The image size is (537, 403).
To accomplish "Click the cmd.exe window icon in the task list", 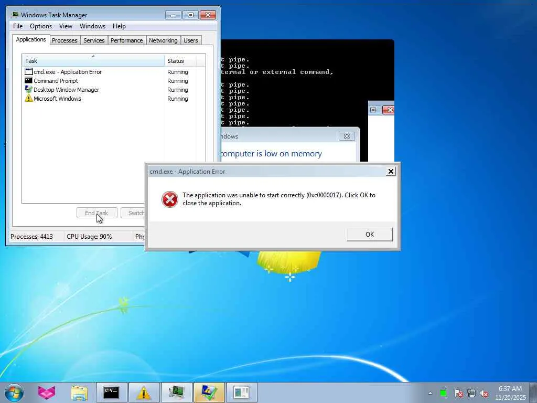I will point(28,71).
